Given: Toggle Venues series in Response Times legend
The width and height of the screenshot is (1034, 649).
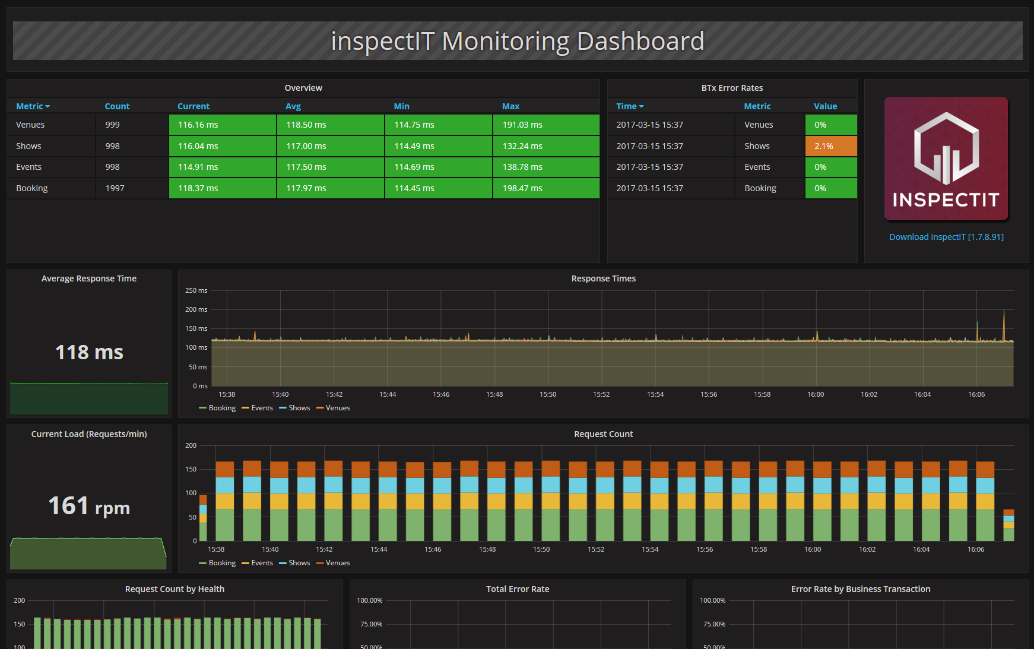Looking at the screenshot, I should pos(334,408).
